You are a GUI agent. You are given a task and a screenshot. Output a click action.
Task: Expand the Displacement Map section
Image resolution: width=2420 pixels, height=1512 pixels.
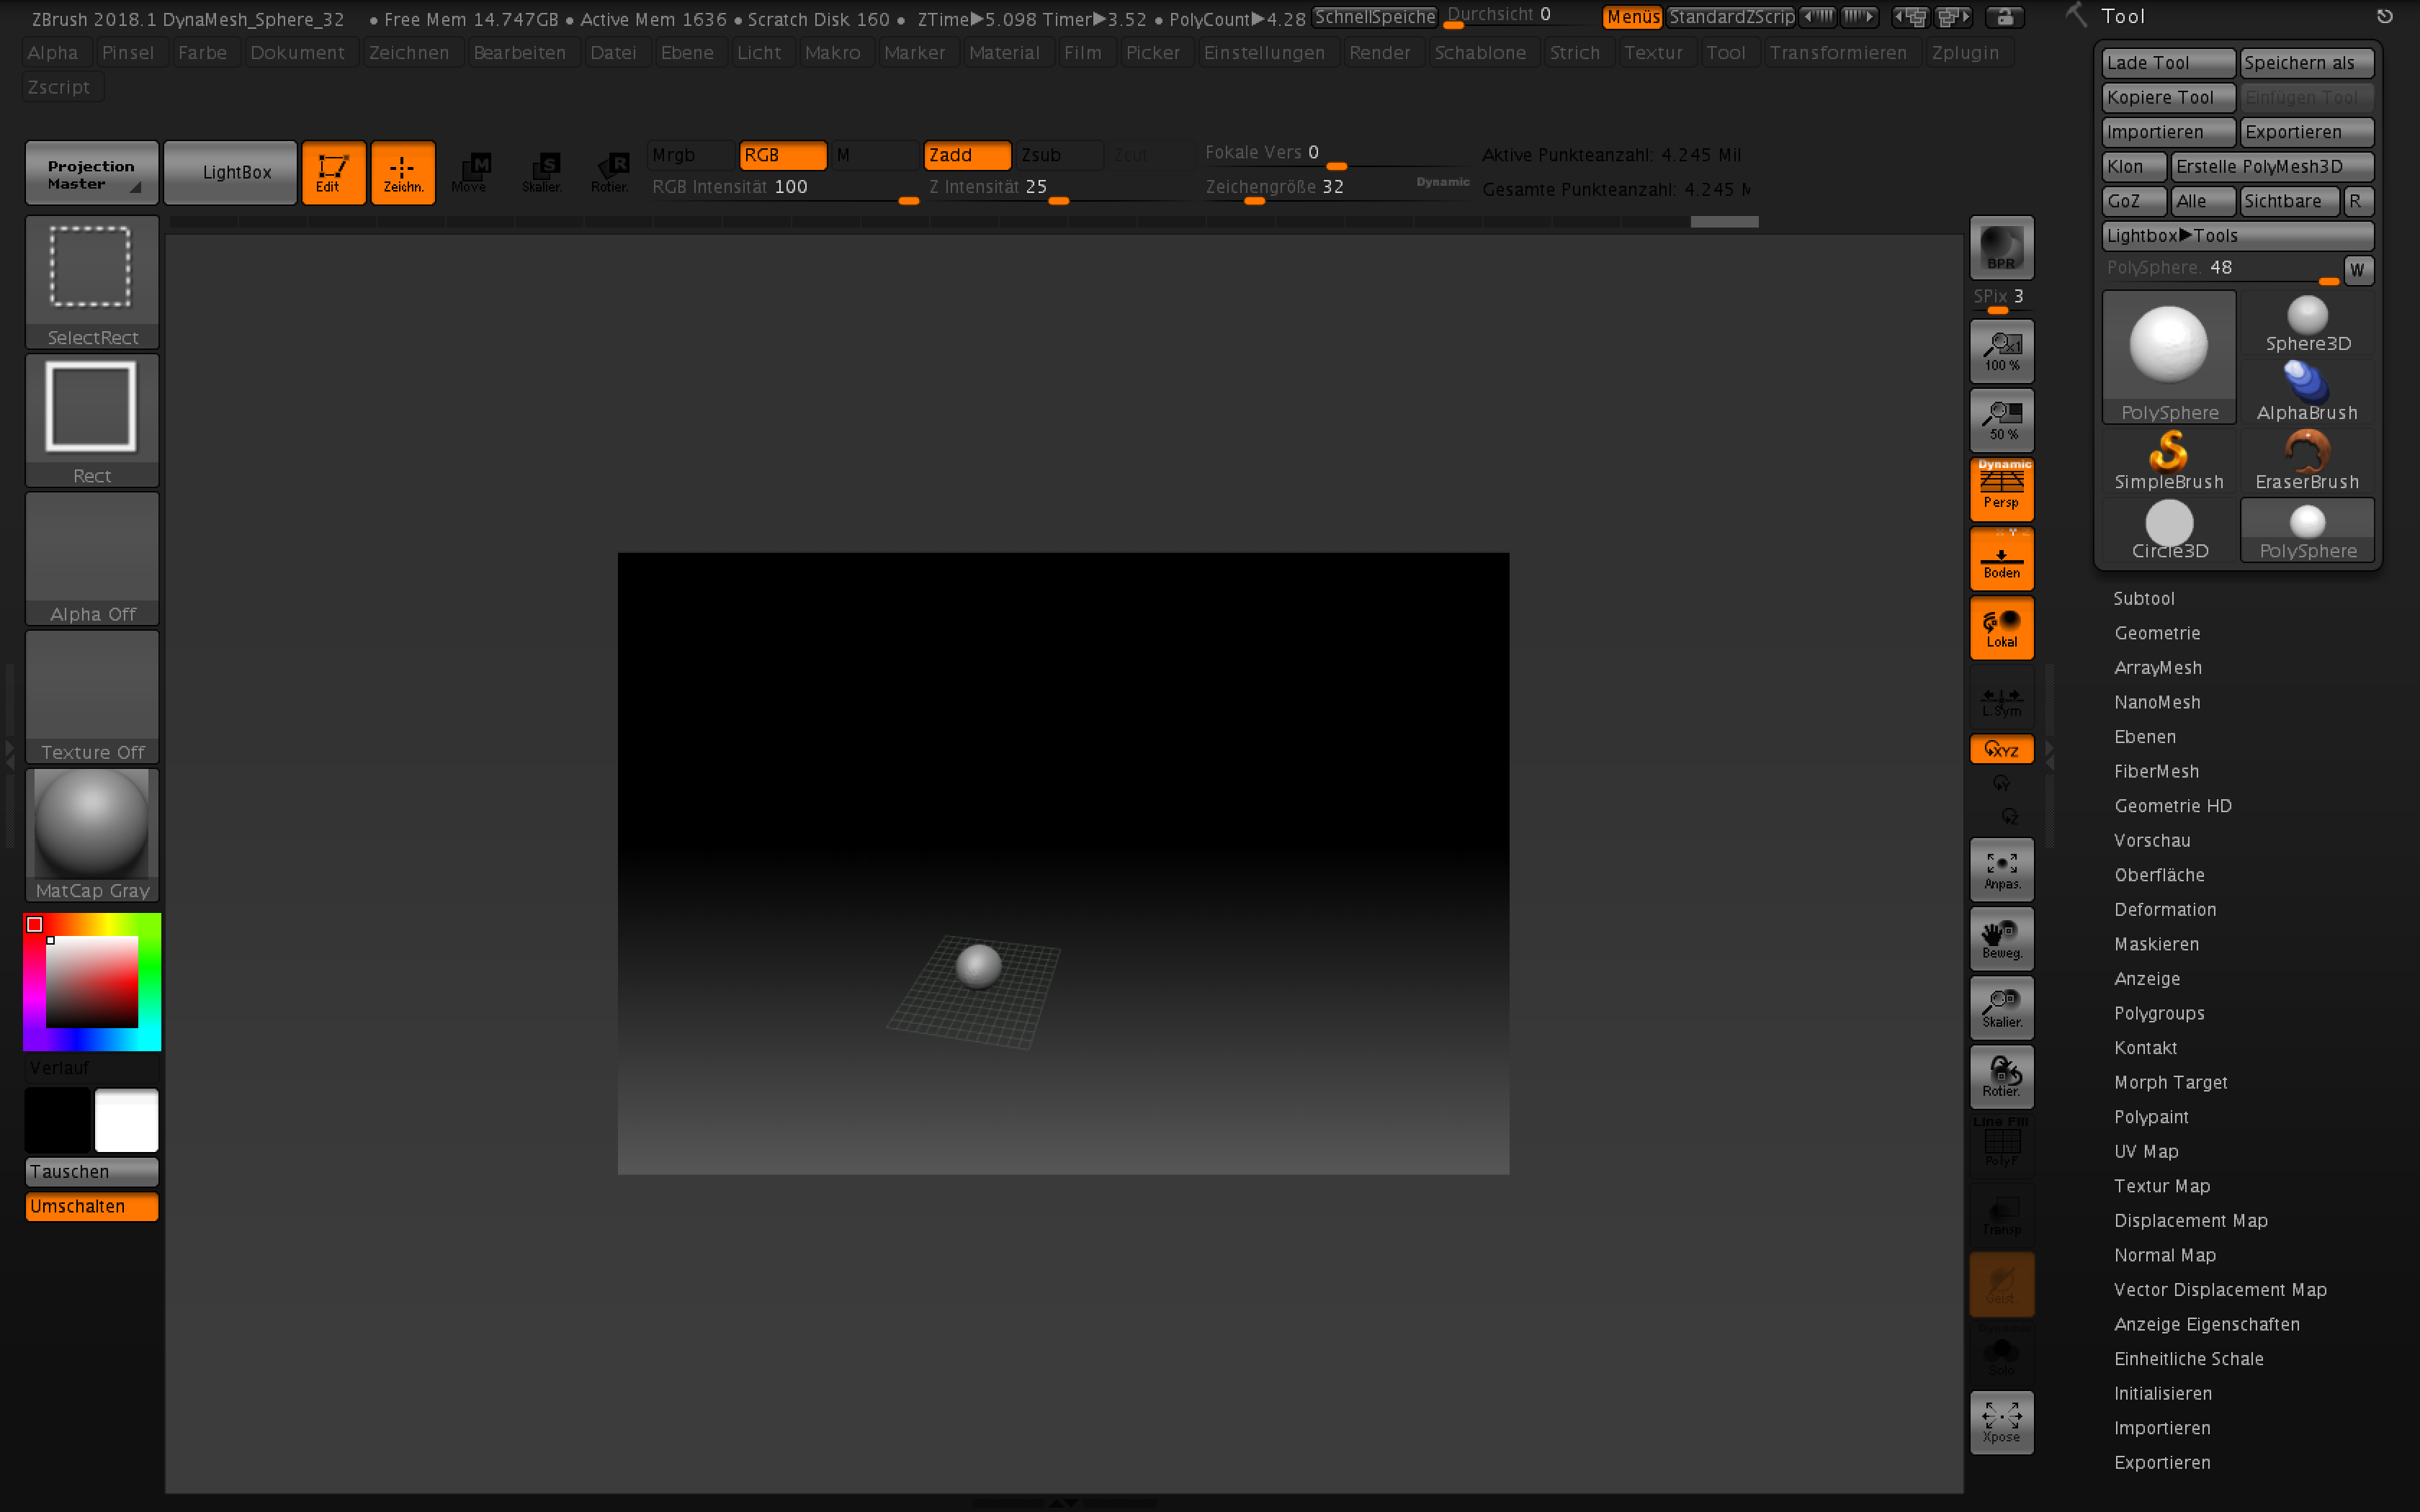[2190, 1220]
